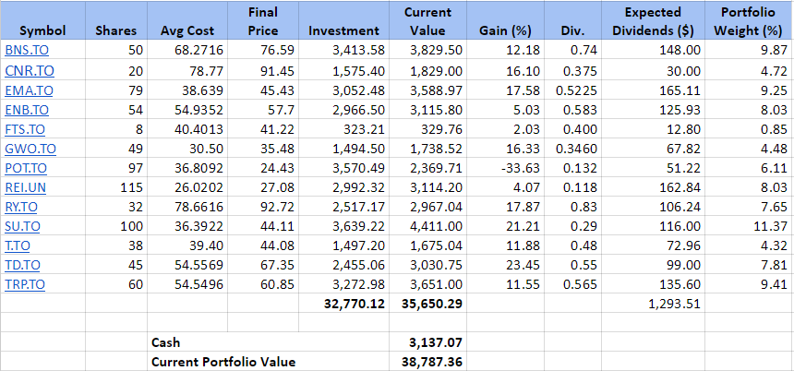The image size is (794, 371).
Task: Select T.TO investment cell 1,497.20
Action: (x=343, y=246)
